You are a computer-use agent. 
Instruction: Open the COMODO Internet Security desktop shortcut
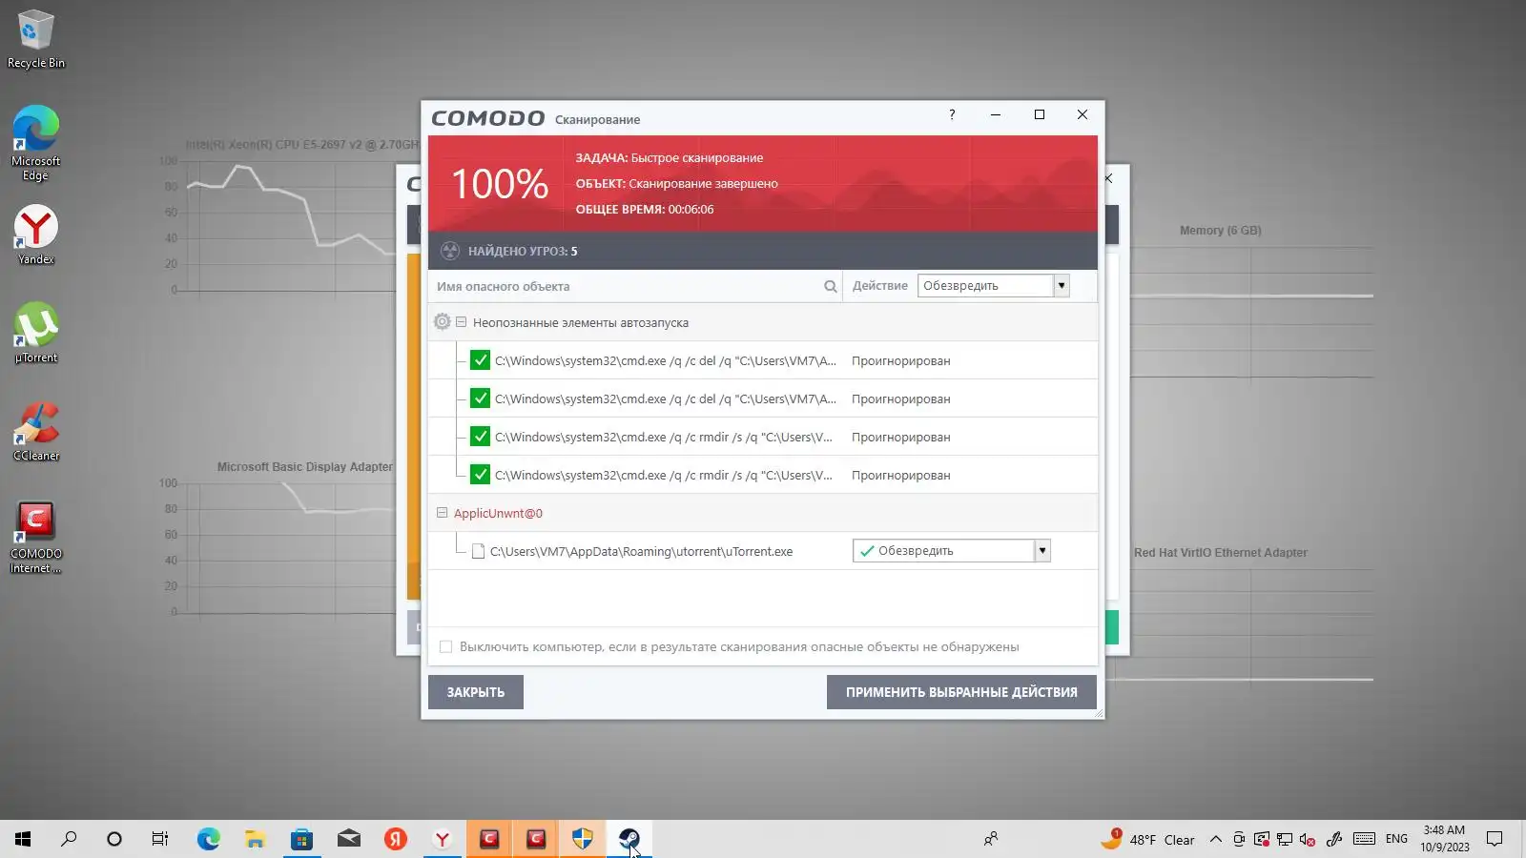[36, 537]
